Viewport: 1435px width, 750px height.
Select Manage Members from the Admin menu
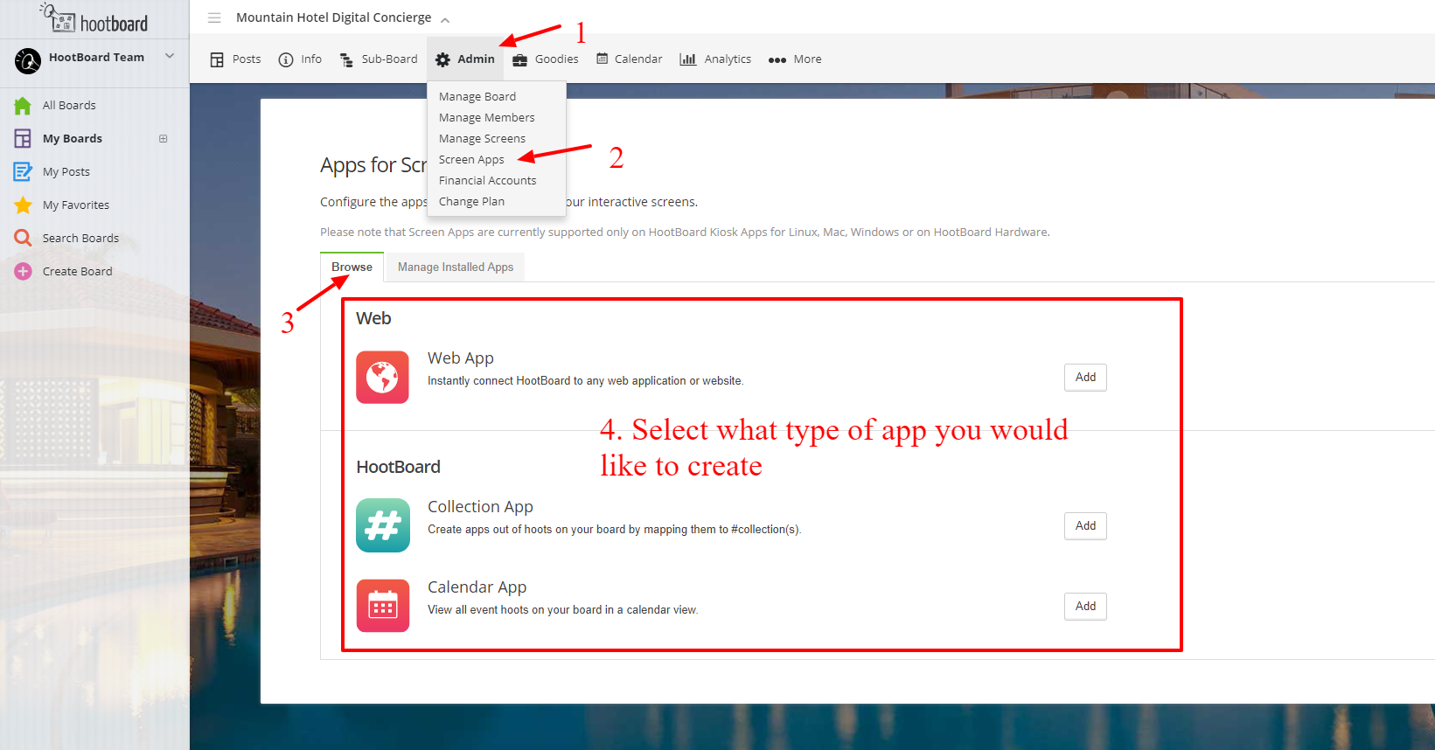coord(487,118)
